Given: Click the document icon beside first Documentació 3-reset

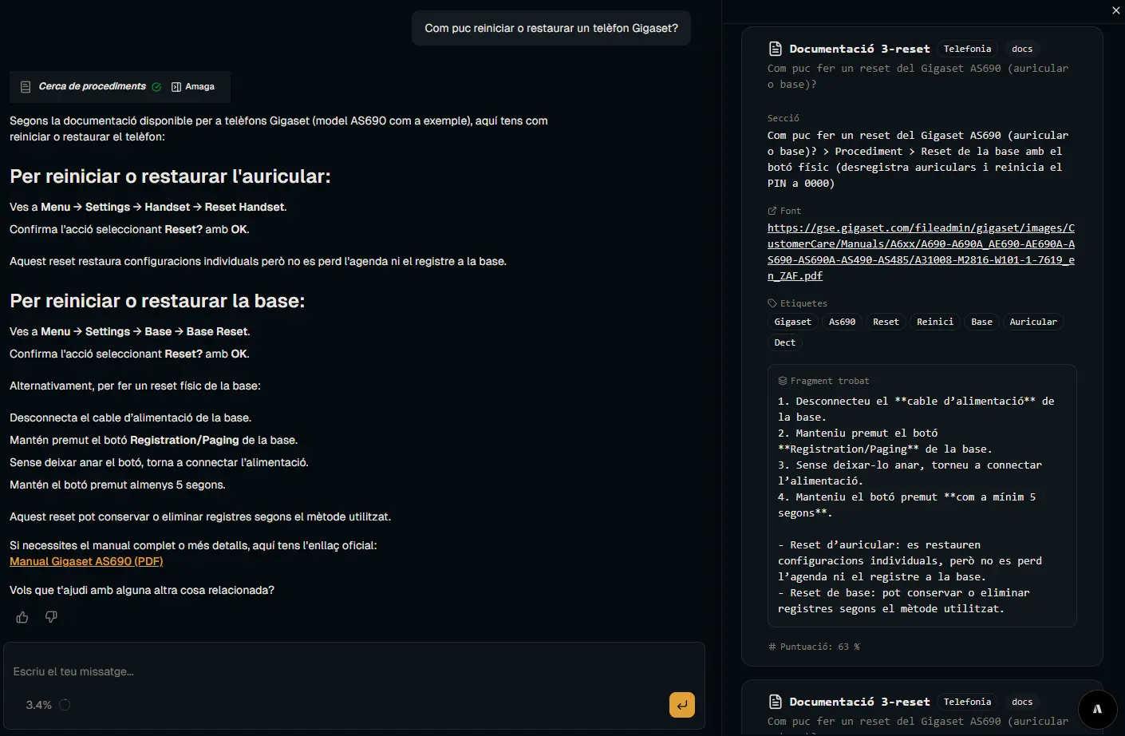Looking at the screenshot, I should [x=775, y=49].
